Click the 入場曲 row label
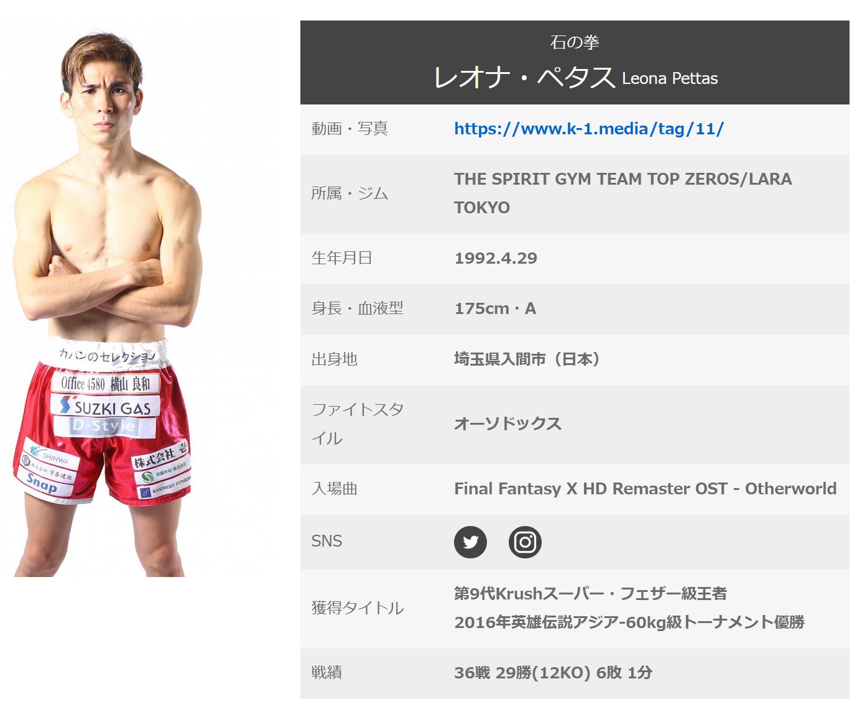This screenshot has height=707, width=857. pyautogui.click(x=335, y=489)
